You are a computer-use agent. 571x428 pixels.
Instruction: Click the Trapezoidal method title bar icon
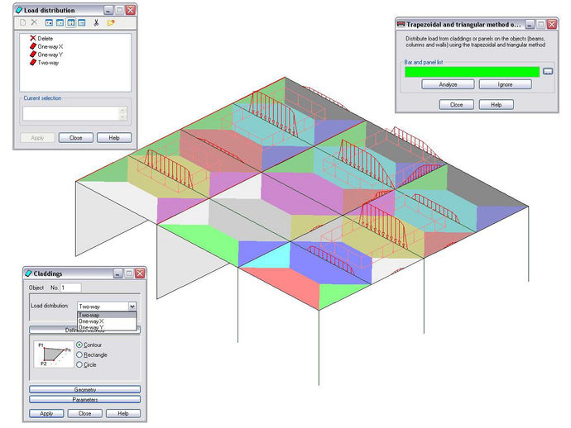[x=401, y=24]
